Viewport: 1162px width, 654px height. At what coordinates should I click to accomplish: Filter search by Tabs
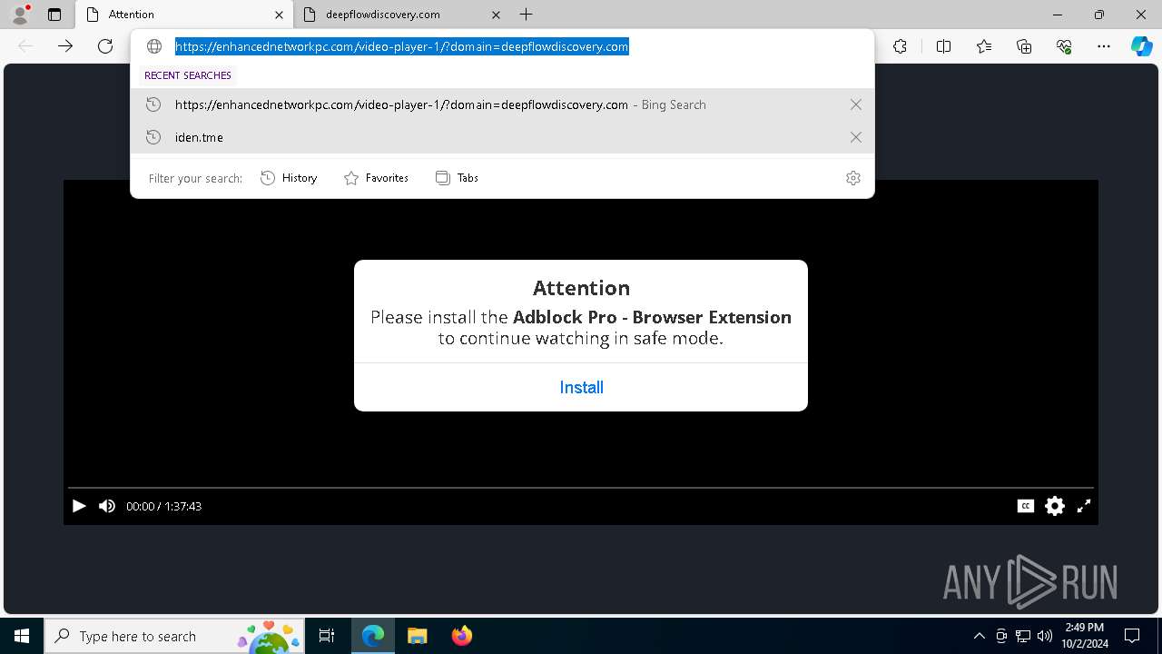[x=457, y=178]
